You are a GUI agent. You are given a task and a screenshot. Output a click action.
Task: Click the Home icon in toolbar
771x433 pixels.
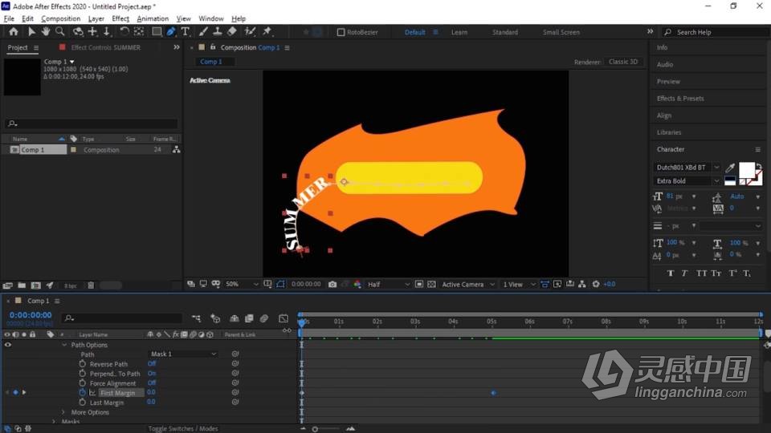[14, 32]
